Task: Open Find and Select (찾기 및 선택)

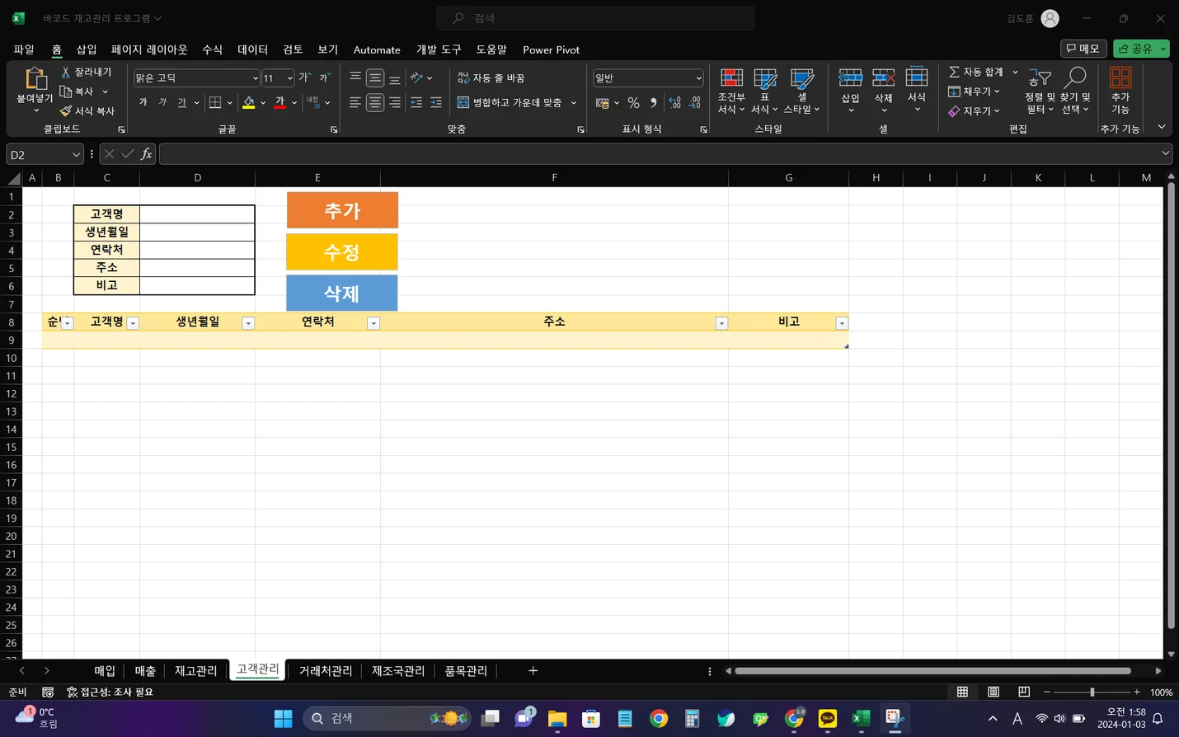Action: pyautogui.click(x=1075, y=91)
